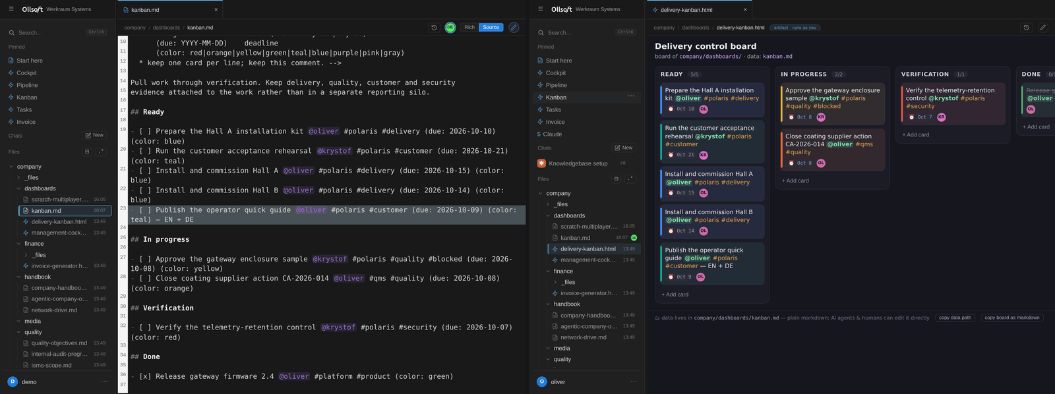Collapse the dashboards folder in right window
The image size is (1055, 394).
tap(548, 215)
